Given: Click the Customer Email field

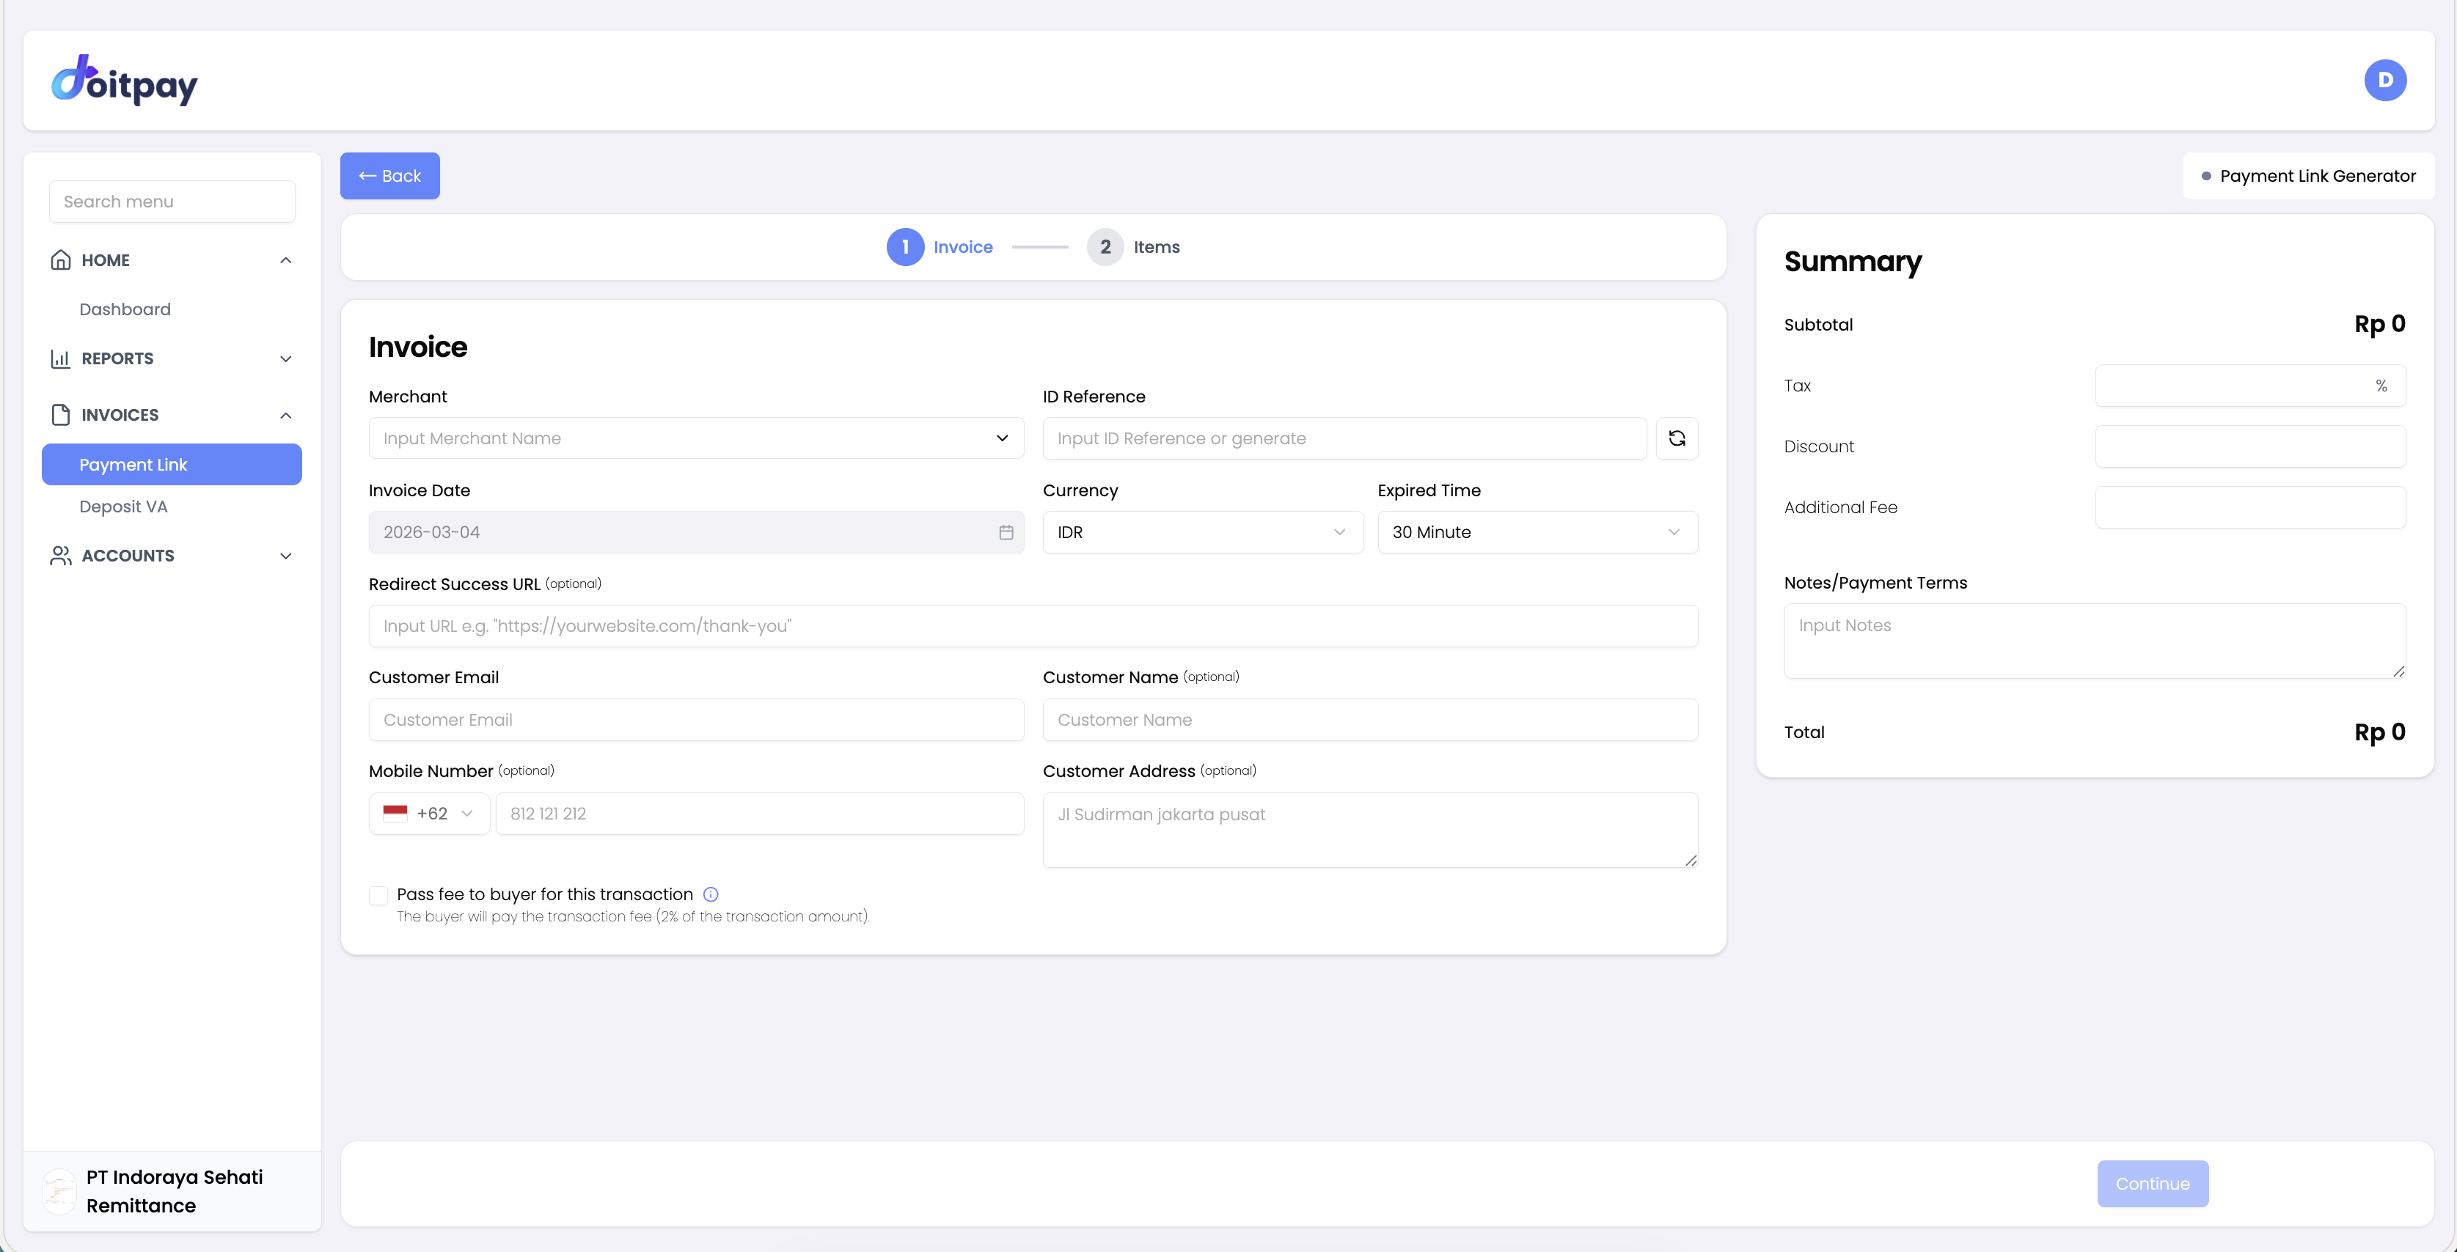Looking at the screenshot, I should point(696,720).
